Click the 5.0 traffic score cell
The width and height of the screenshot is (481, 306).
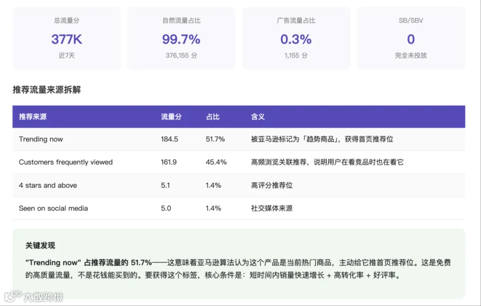click(166, 208)
